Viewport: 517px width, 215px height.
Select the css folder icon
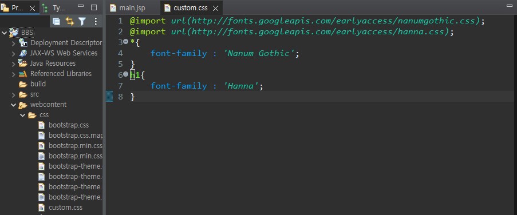(32, 116)
